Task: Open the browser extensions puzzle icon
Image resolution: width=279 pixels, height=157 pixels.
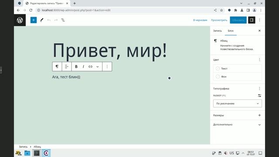Action: point(235,10)
